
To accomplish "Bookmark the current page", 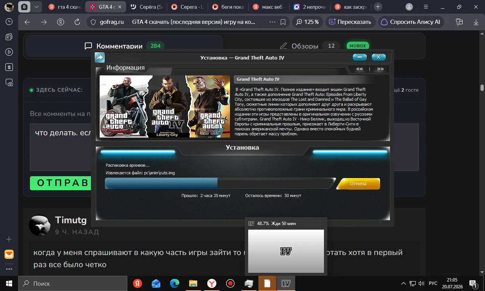I will pyautogui.click(x=283, y=22).
